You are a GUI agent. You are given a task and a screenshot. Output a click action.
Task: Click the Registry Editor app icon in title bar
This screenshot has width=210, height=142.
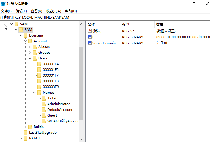(x=3, y=4)
